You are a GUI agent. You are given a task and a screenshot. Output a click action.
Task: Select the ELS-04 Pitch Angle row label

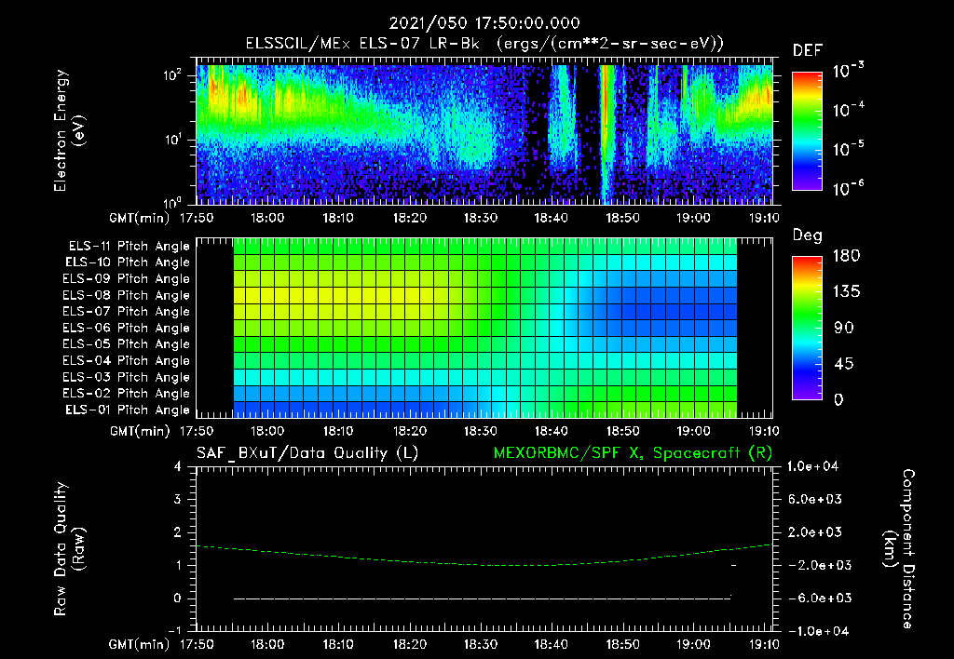pos(127,360)
